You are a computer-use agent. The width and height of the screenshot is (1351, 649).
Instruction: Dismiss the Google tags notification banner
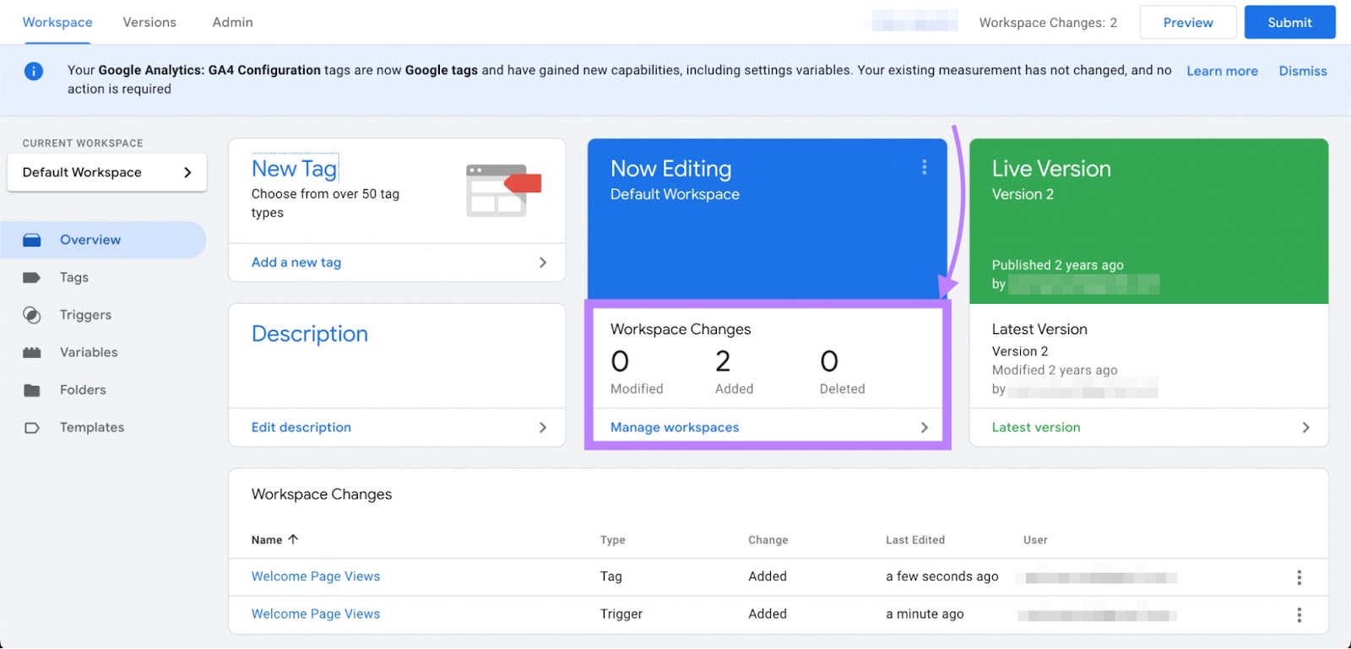[x=1302, y=71]
